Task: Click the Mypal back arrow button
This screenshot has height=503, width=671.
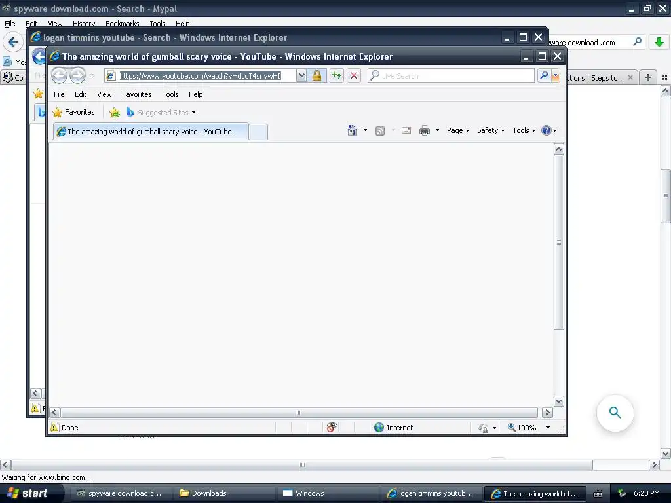Action: coord(13,42)
